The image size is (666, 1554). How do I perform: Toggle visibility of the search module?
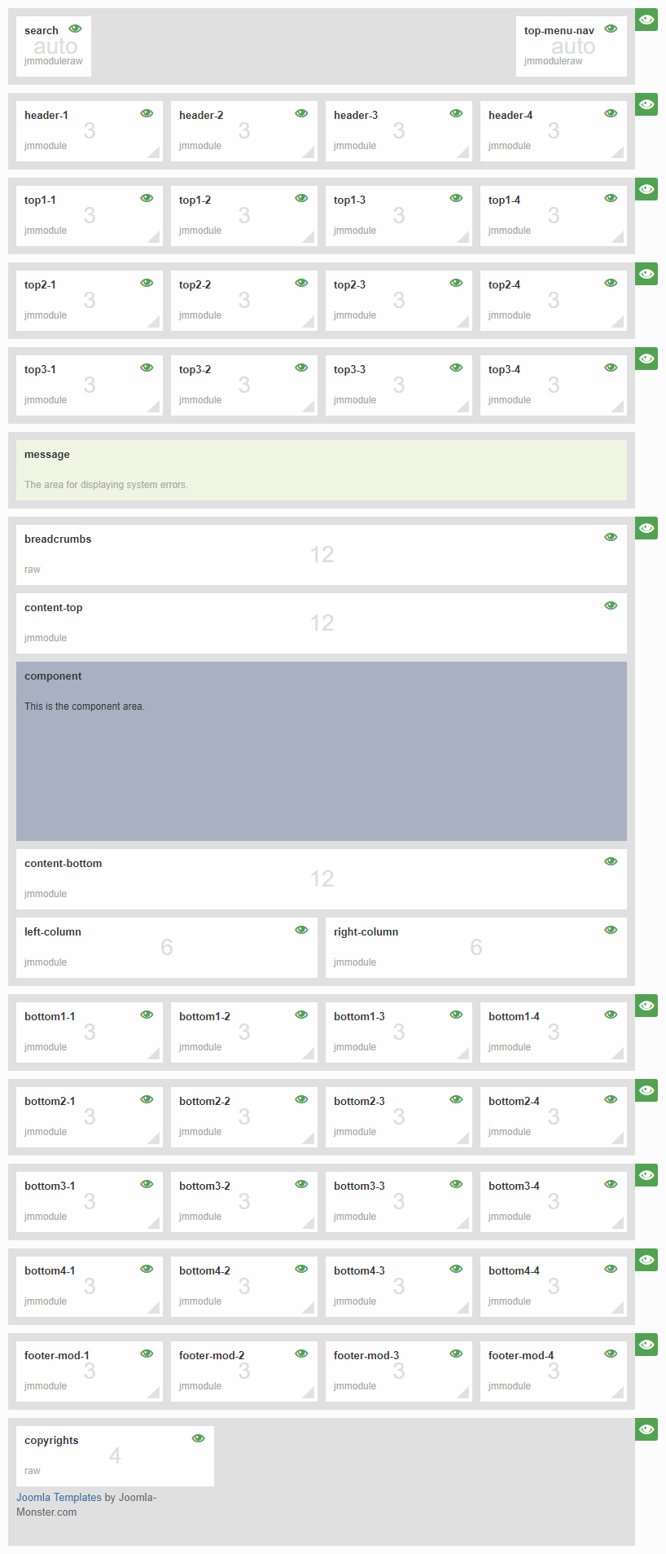coord(75,29)
